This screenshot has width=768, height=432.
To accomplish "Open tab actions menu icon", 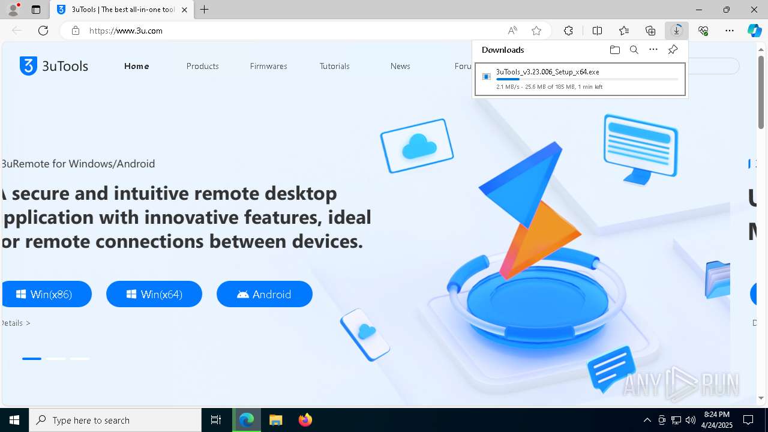I will (36, 10).
